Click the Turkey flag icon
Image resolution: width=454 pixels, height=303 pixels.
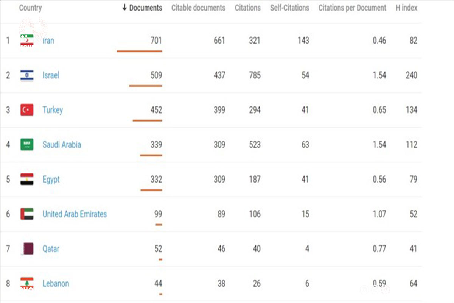pos(27,110)
